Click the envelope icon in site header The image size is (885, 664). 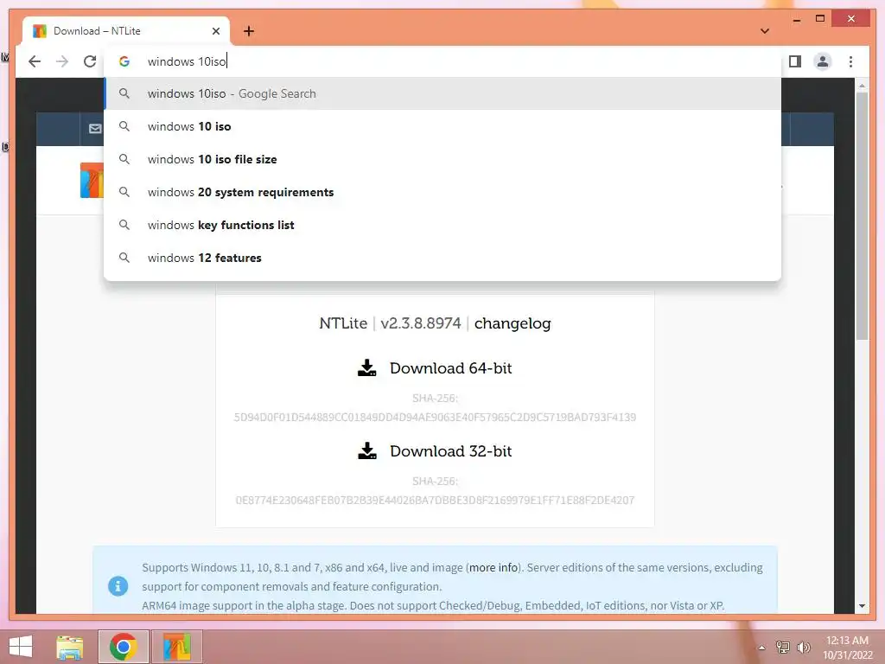95,129
